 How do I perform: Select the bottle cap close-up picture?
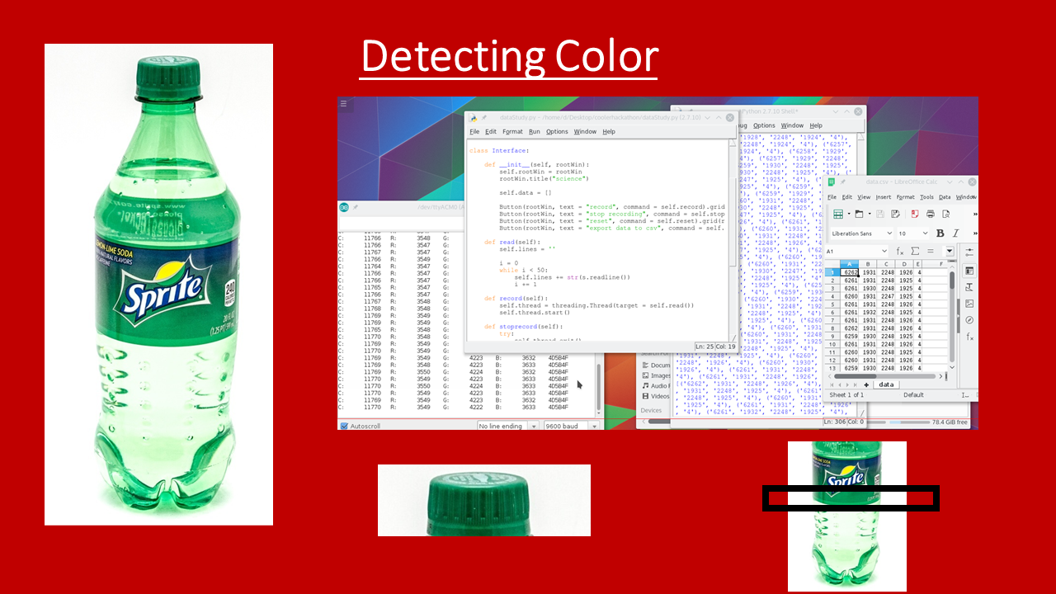(484, 500)
